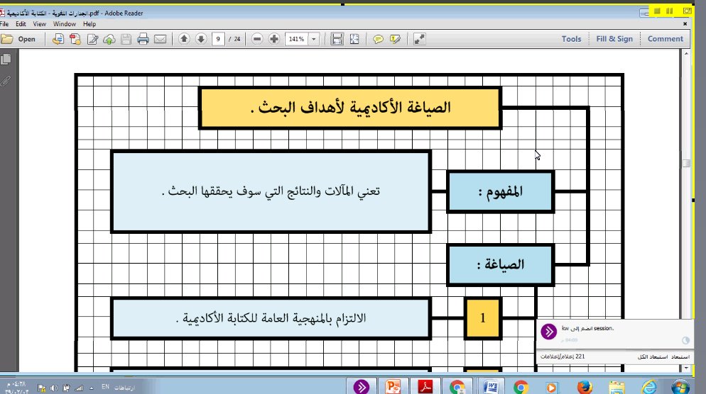Open the Fill & Sign pane
706x394 pixels.
(614, 39)
